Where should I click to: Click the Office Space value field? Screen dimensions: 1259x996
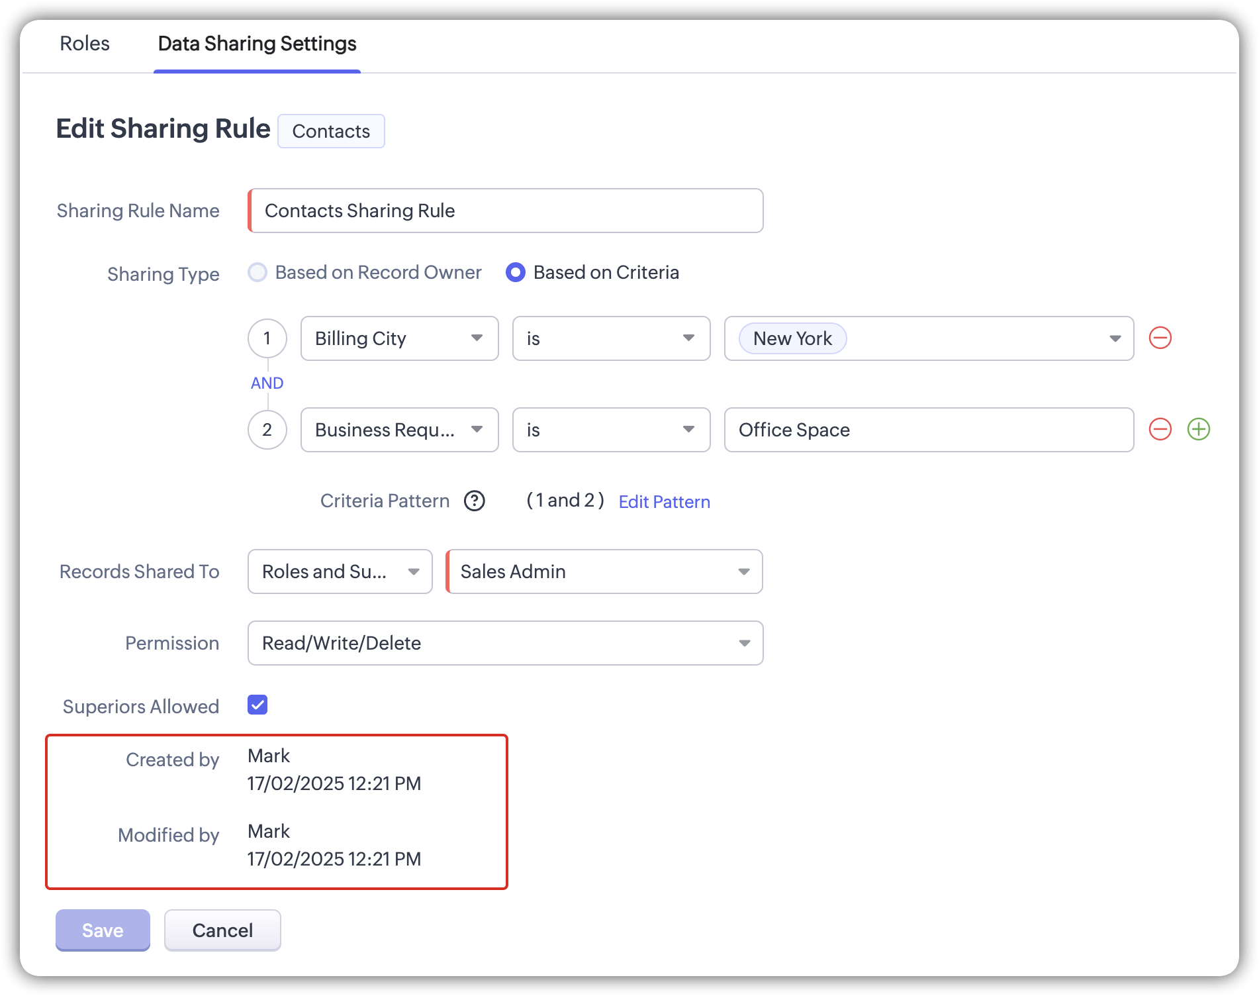tap(929, 430)
